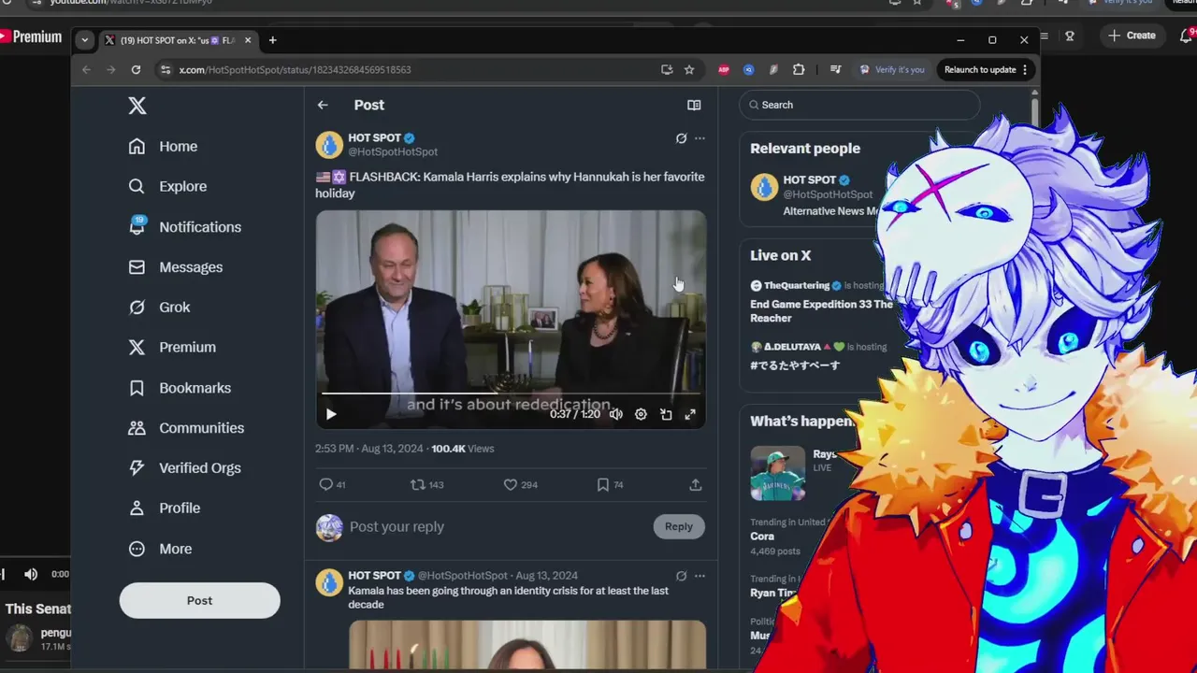This screenshot has height=673, width=1197.
Task: Open reader view icon in Post header
Action: tap(694, 106)
